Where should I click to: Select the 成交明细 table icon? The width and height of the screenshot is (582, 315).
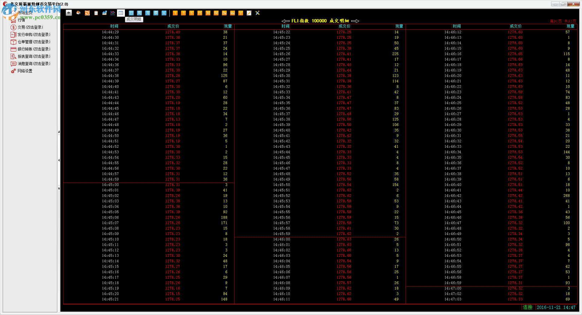(121, 13)
